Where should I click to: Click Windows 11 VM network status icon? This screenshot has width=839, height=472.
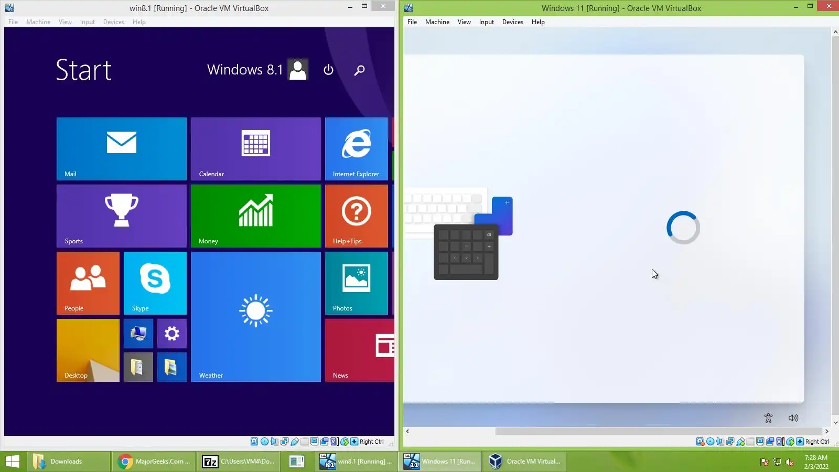[730, 442]
